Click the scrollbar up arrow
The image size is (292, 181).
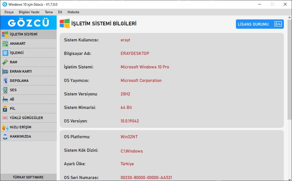[x=289, y=18]
